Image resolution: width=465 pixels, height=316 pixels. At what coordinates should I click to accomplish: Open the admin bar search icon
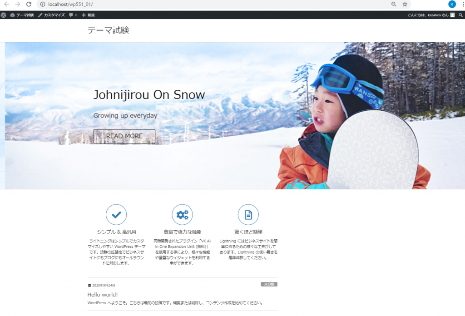tap(460, 15)
